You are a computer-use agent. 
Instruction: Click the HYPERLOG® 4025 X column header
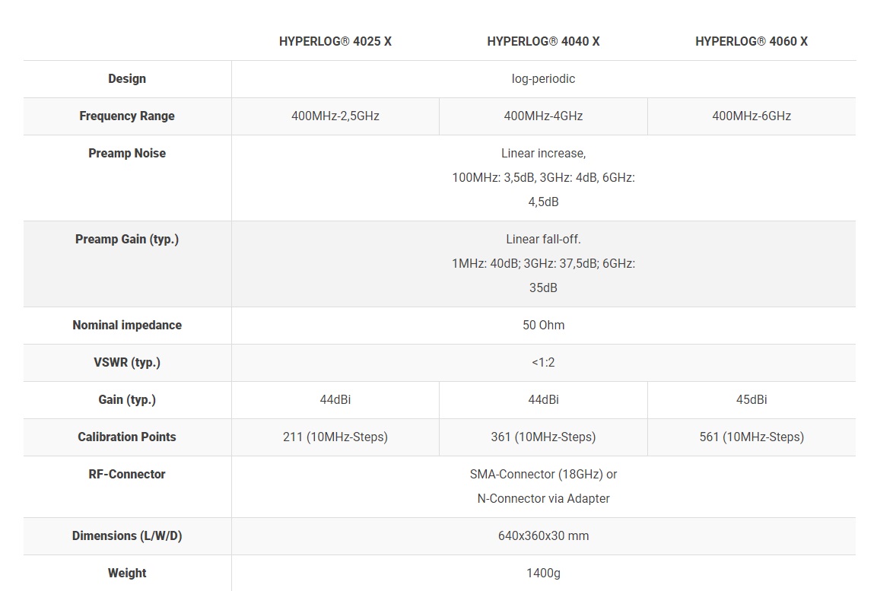tap(335, 41)
